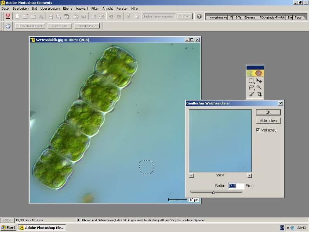The height and width of the screenshot is (232, 309).
Task: Zoom in the preview with plus button
Action: click(249, 176)
